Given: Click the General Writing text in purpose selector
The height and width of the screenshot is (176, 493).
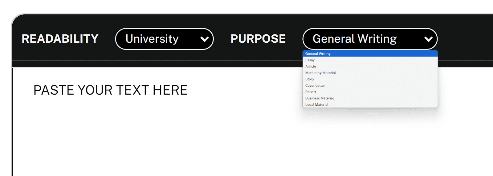Looking at the screenshot, I should pyautogui.click(x=354, y=39).
